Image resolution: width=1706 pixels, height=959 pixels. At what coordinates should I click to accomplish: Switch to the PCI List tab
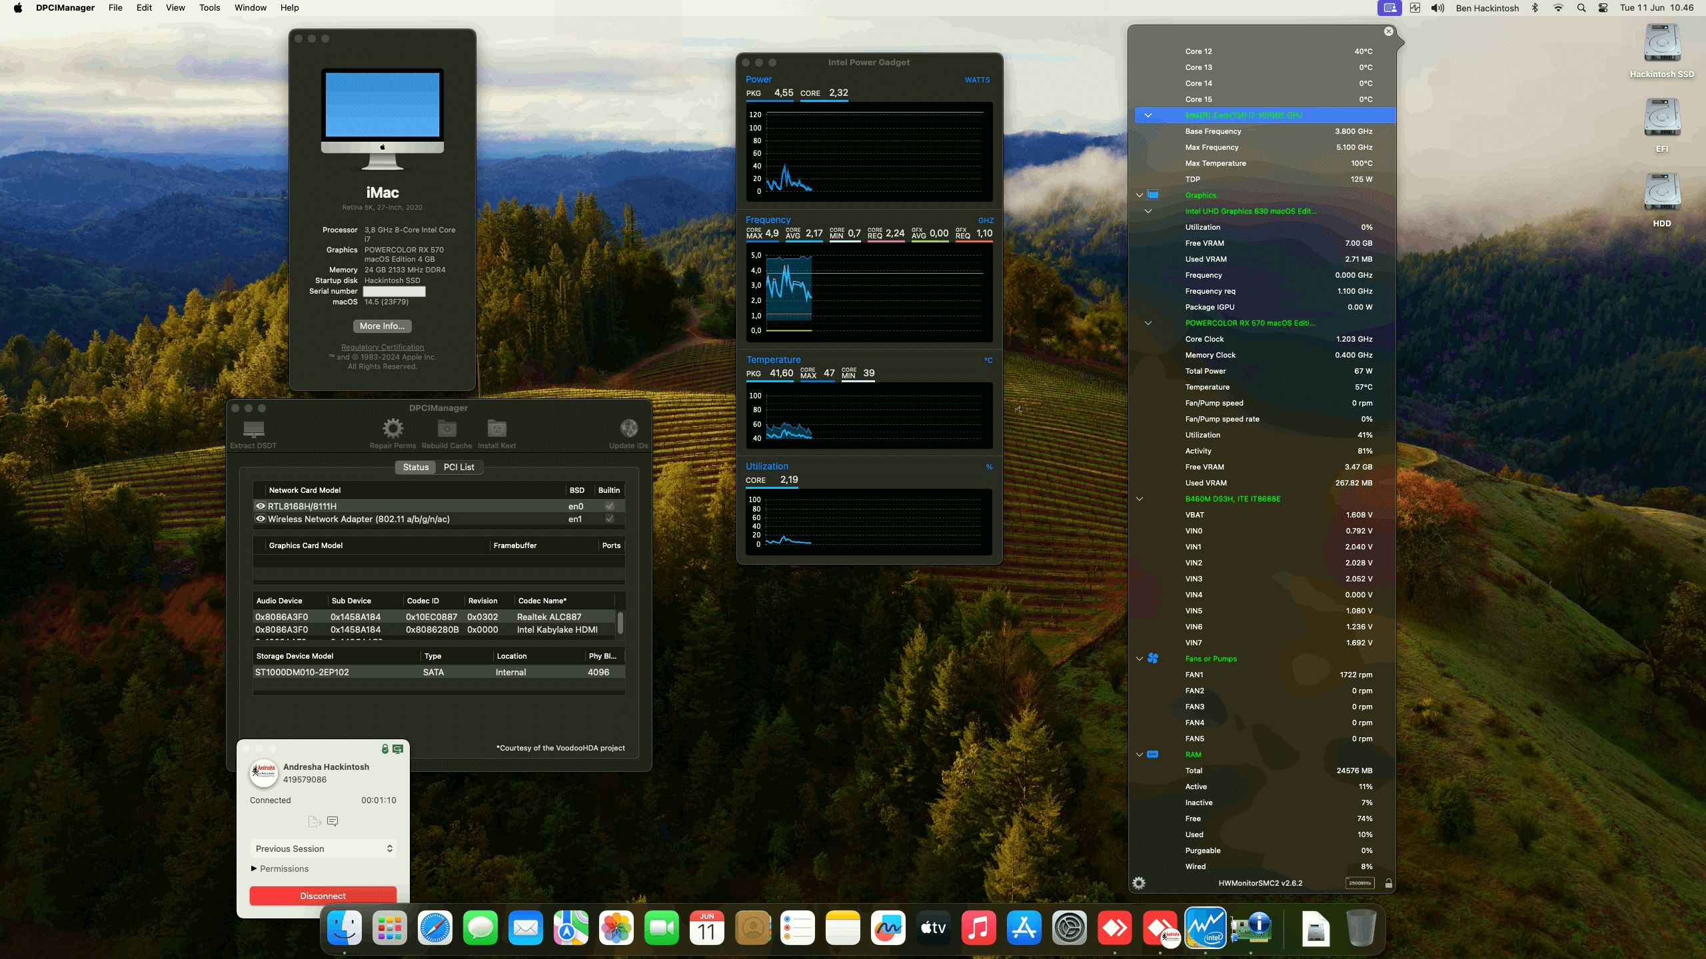pyautogui.click(x=458, y=467)
